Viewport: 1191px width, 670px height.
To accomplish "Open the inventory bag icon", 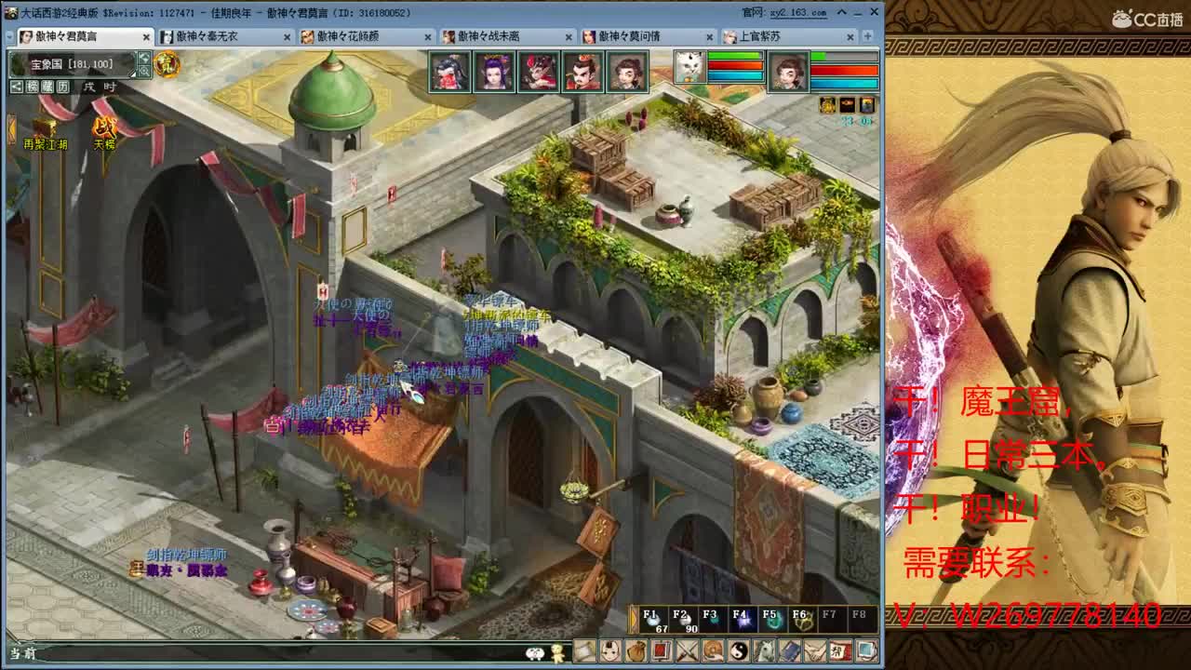I will (636, 650).
